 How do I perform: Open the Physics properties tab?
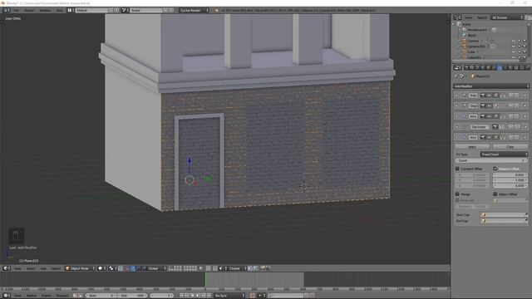click(x=528, y=68)
